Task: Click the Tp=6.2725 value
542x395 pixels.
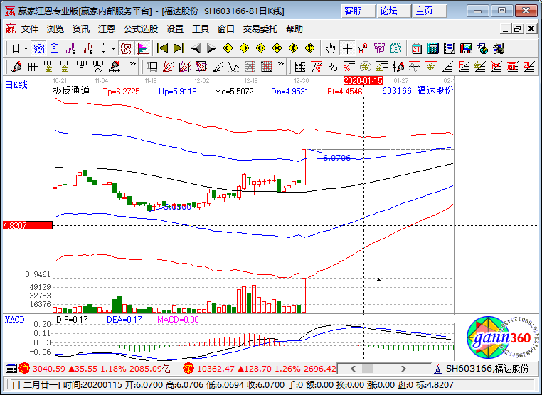Action: tap(122, 92)
